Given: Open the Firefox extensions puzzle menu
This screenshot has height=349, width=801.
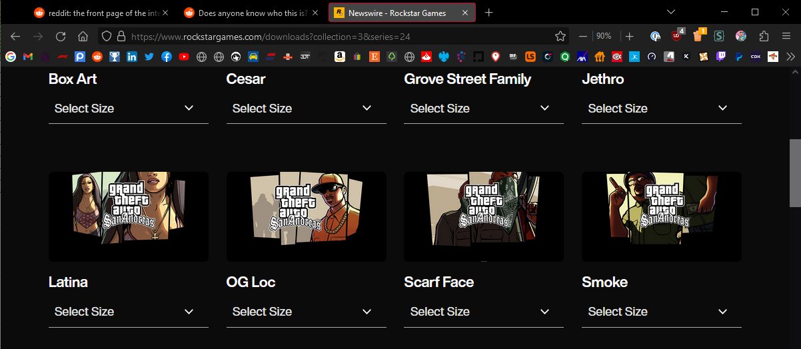Looking at the screenshot, I should coord(764,36).
